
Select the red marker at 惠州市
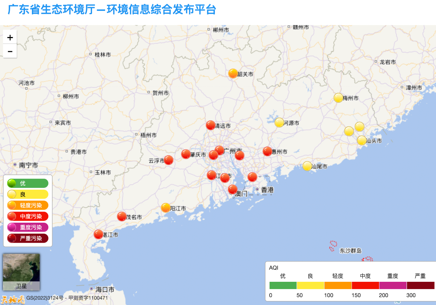(x=267, y=152)
